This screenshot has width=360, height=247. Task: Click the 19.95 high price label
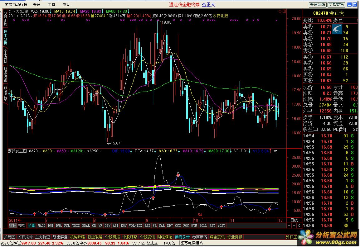tap(166, 22)
